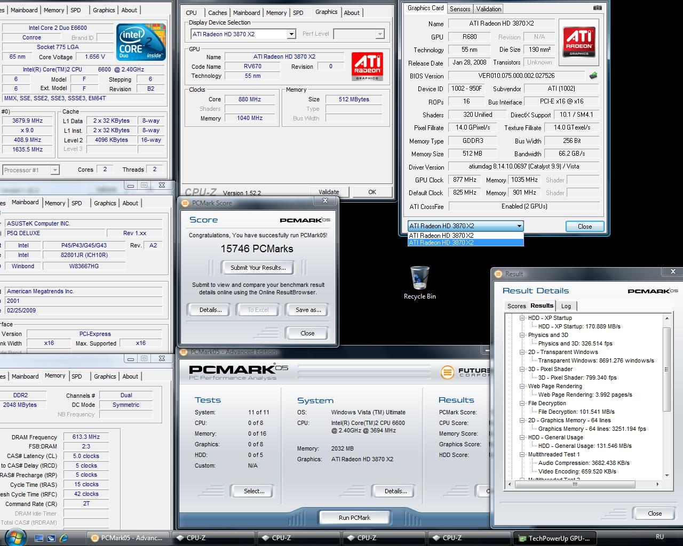Collapse the Web Page Rendering node
The height and width of the screenshot is (546, 683).
point(522,386)
